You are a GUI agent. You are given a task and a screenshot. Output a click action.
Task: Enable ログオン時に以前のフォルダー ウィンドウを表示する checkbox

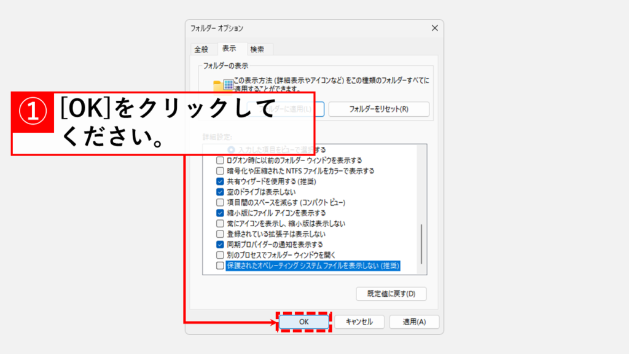point(221,160)
